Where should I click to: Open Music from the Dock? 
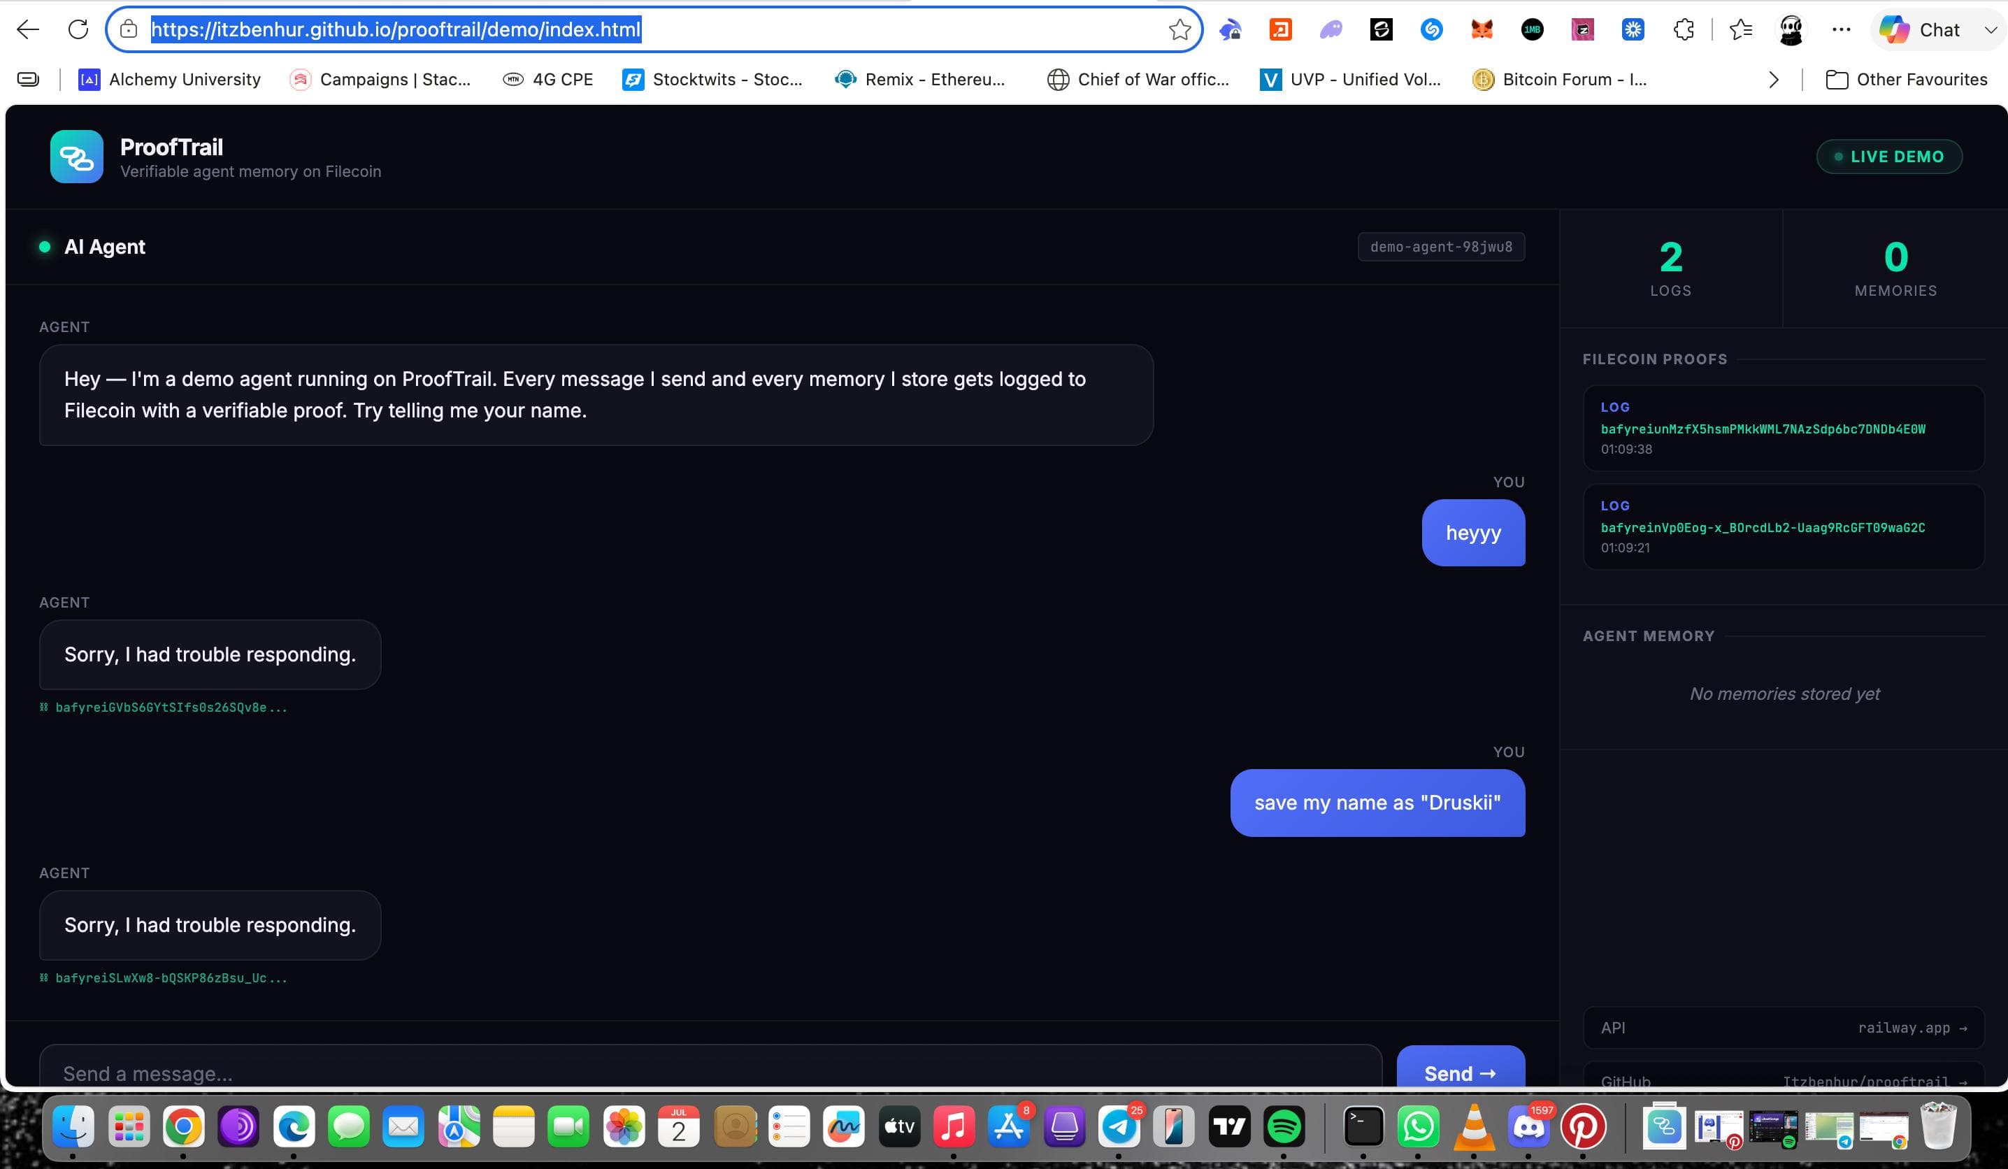[x=954, y=1127]
